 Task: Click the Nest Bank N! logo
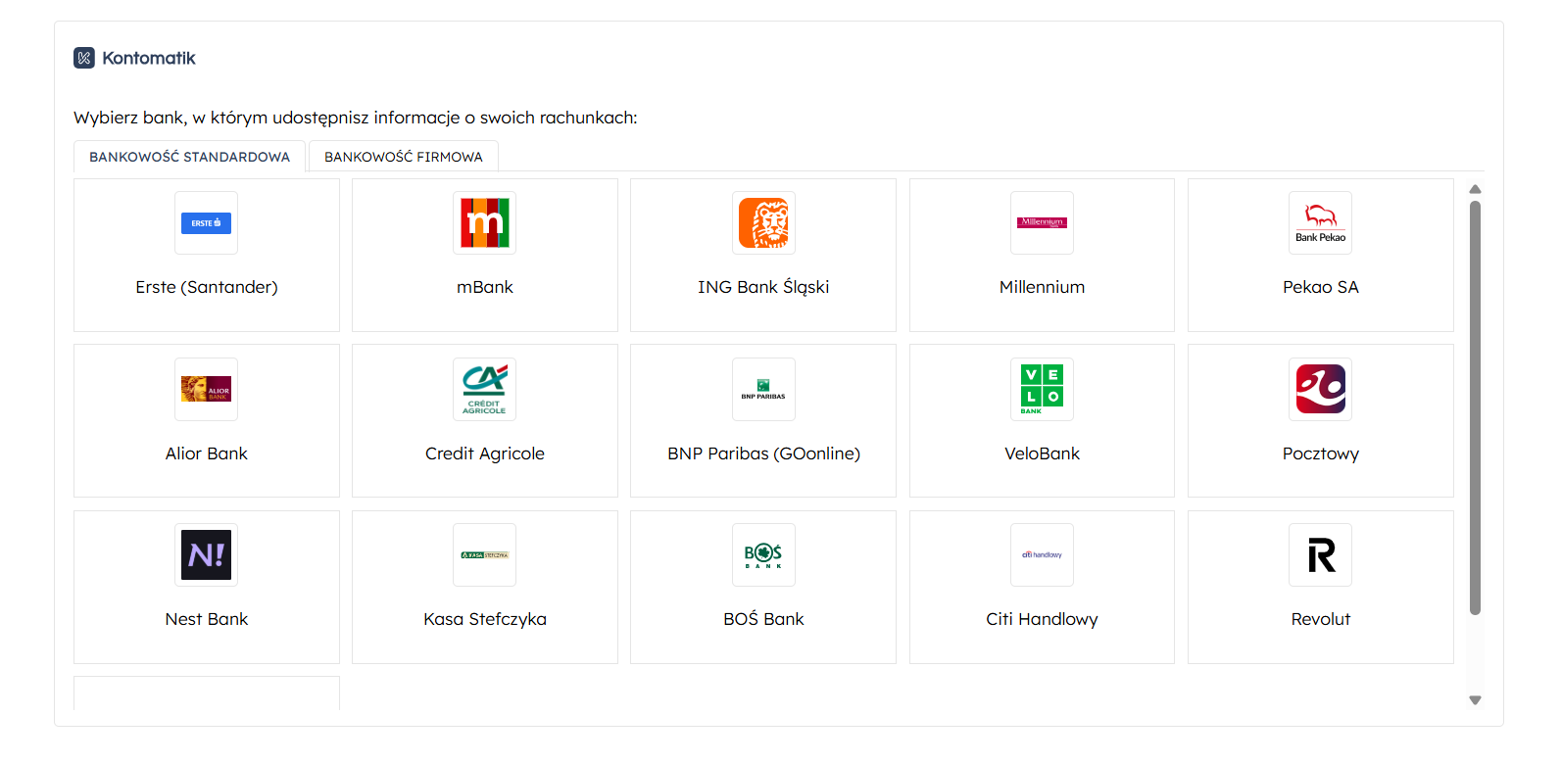click(x=207, y=554)
